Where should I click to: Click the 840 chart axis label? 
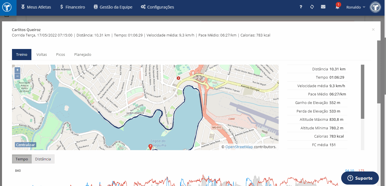(x=18, y=171)
